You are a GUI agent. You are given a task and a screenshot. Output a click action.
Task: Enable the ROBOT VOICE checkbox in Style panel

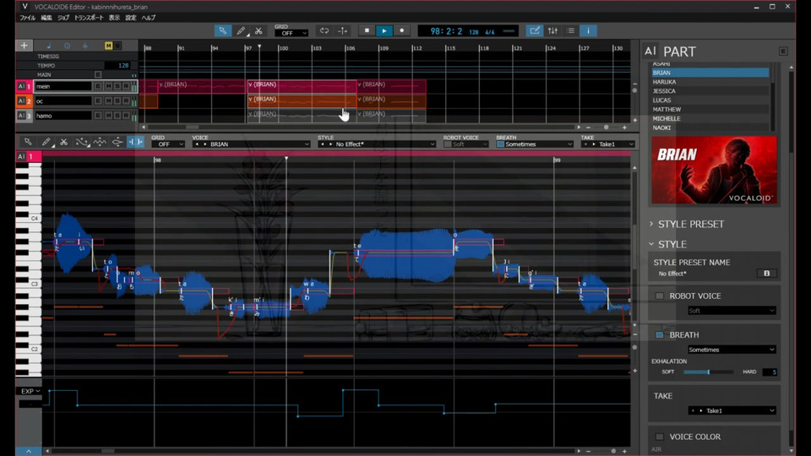pos(660,296)
